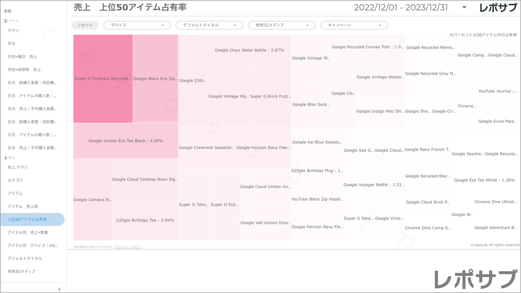Select the Super G Timbuk2 Recycled treemap tile

pos(103,79)
